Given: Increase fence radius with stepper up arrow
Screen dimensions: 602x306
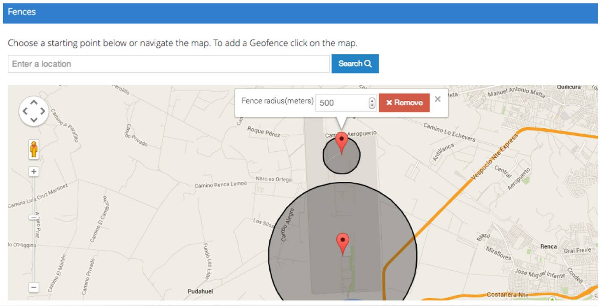Looking at the screenshot, I should click(372, 100).
